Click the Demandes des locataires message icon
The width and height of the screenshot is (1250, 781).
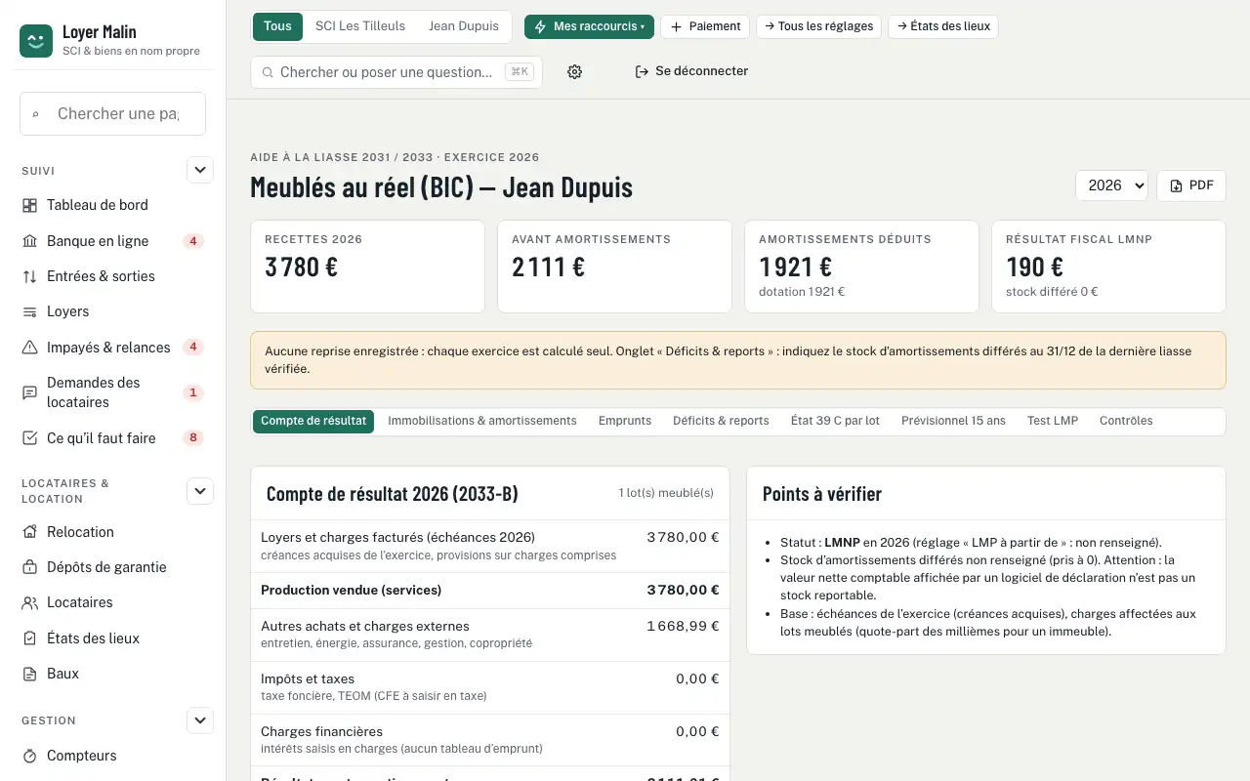click(x=30, y=392)
